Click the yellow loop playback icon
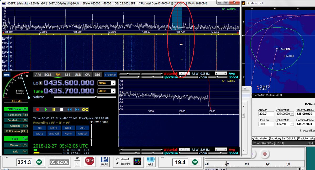This screenshot has width=315, height=170. pyautogui.click(x=85, y=109)
